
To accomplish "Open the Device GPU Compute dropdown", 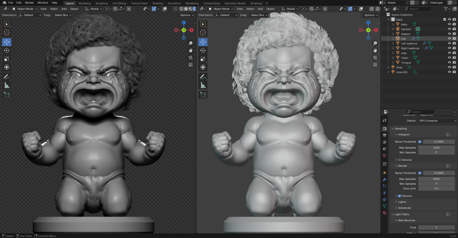I will (437, 120).
